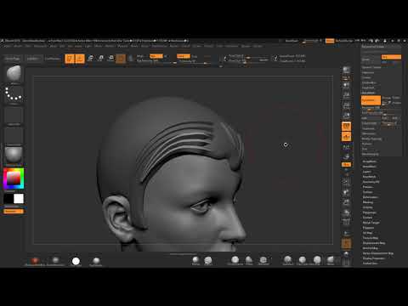Toggle the Floor grid

click(x=346, y=137)
